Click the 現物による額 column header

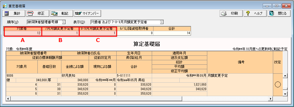pos(103,67)
